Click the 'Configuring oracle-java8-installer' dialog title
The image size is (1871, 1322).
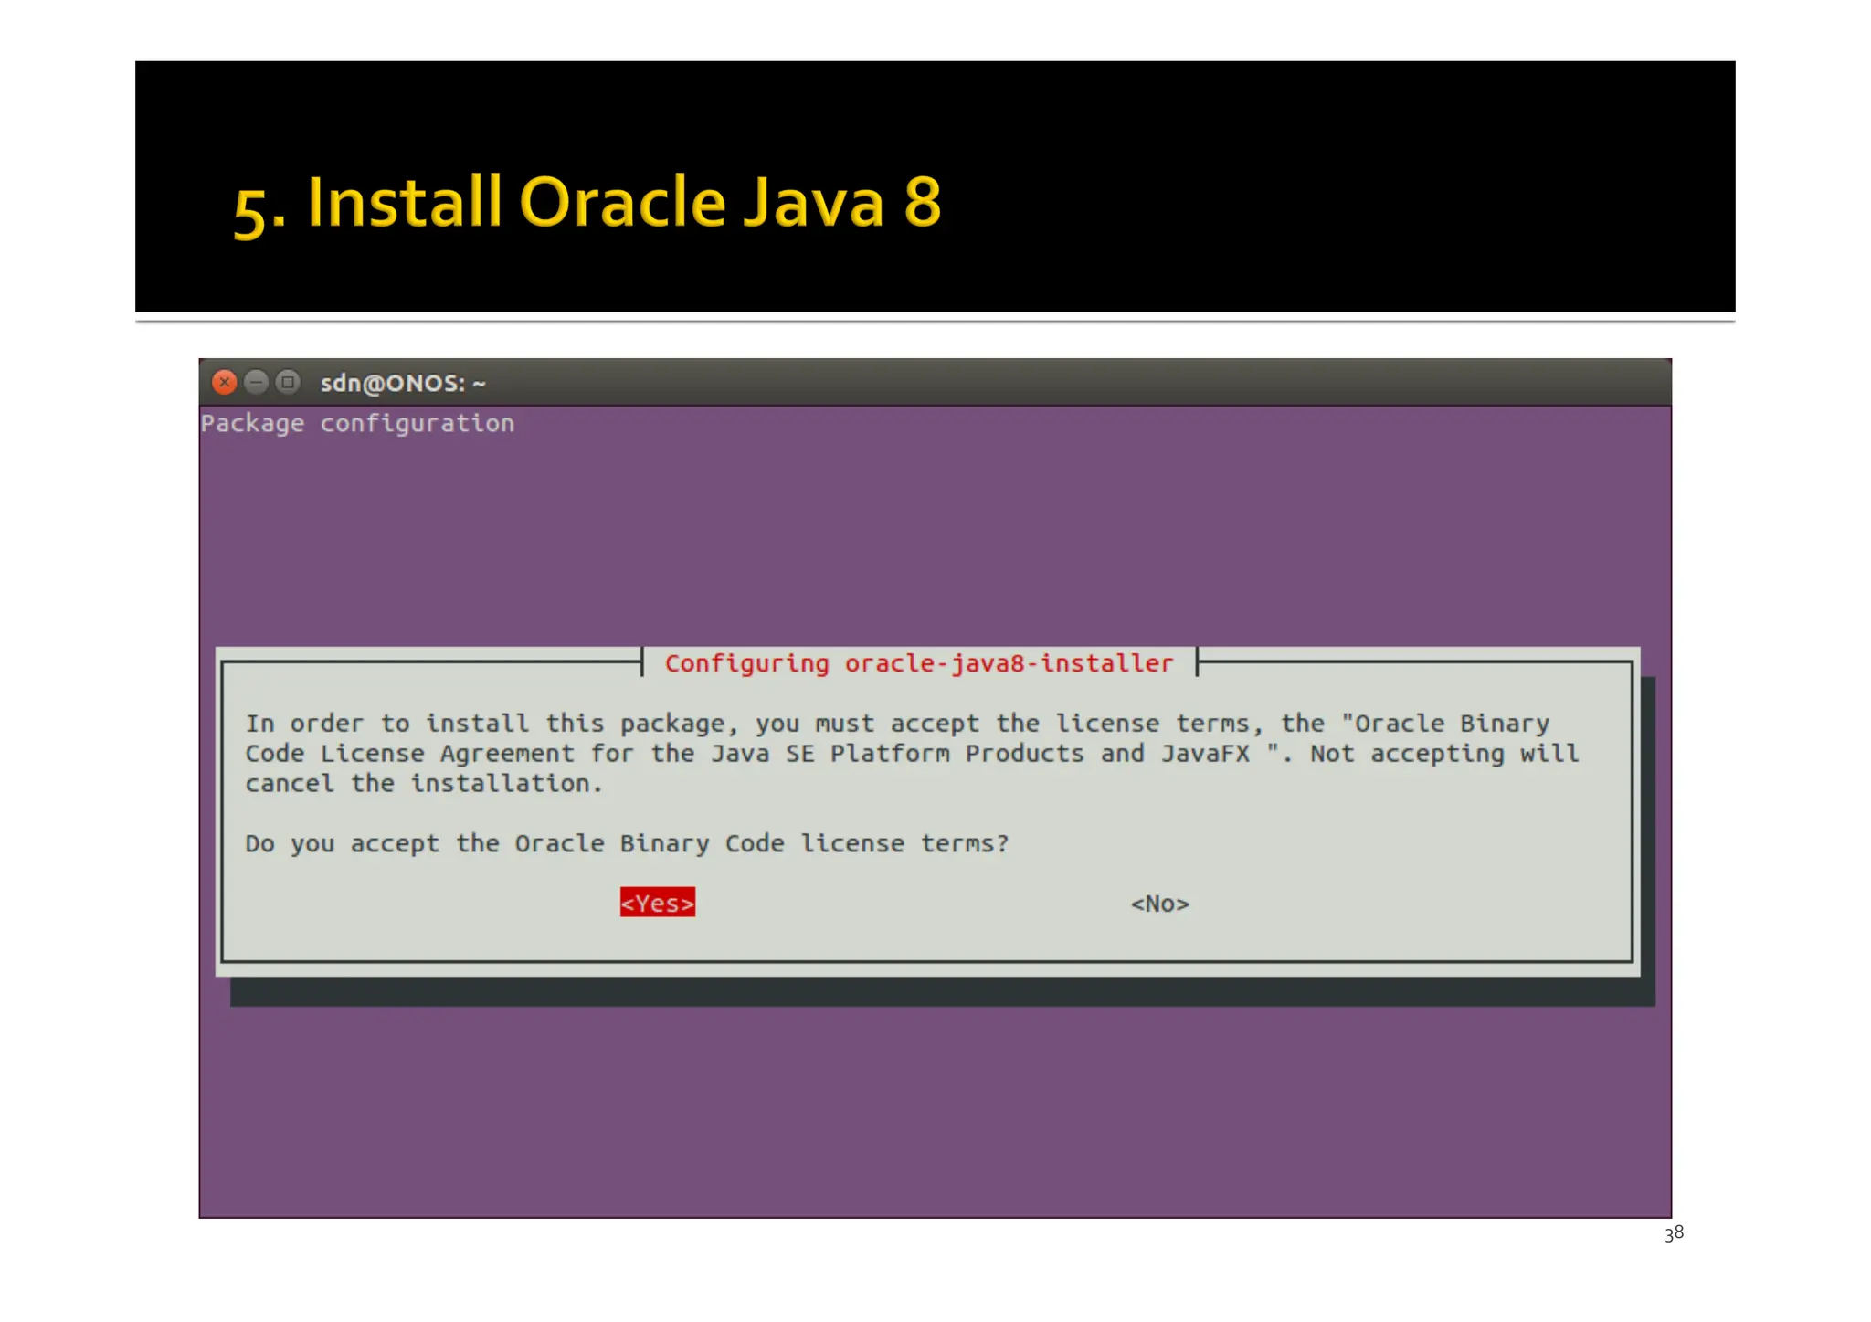918,663
